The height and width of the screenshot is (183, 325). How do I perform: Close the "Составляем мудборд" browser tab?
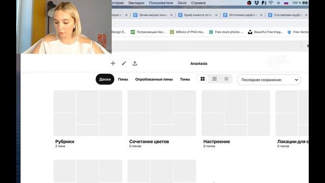coord(306,15)
